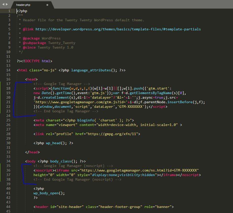The image size is (233, 213).
Task: Click the googletagmanager.com/ns.html iframe URL
Action: 139,170
